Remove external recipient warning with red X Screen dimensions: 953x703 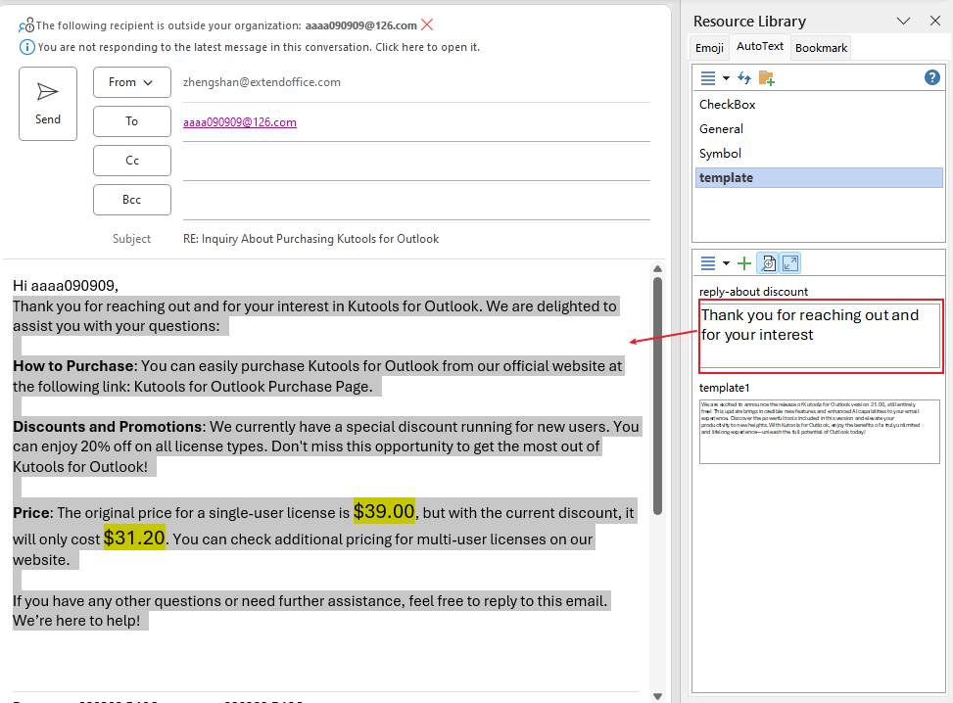(427, 24)
